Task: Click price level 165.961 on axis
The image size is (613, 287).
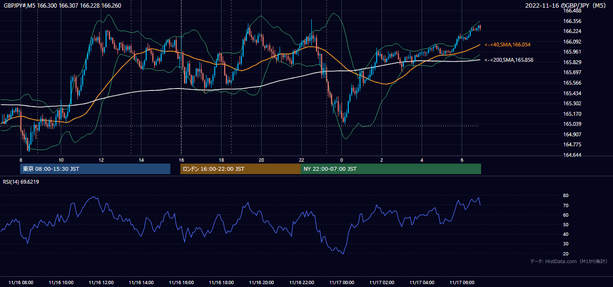Action: tap(572, 52)
